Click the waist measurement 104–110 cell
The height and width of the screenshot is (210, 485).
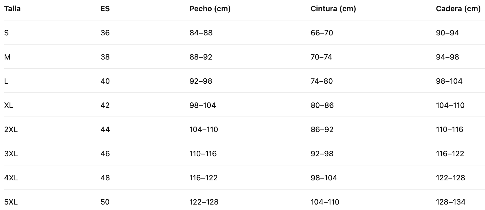(x=325, y=202)
